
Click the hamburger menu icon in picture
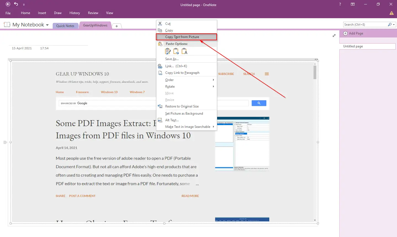coord(267,74)
